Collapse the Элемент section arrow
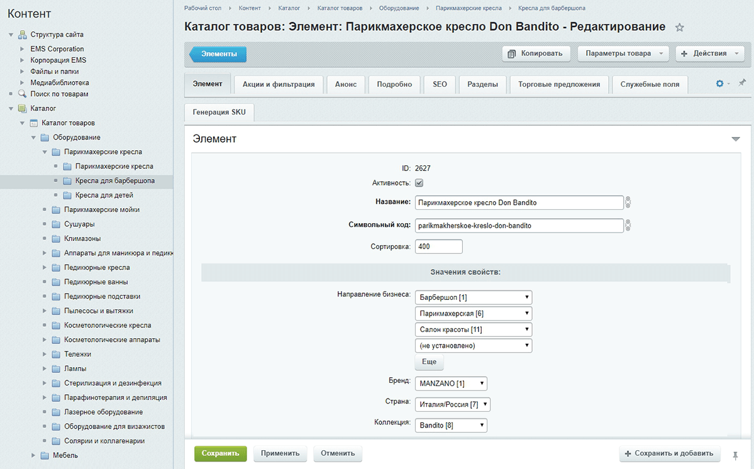754x469 pixels. pyautogui.click(x=735, y=140)
